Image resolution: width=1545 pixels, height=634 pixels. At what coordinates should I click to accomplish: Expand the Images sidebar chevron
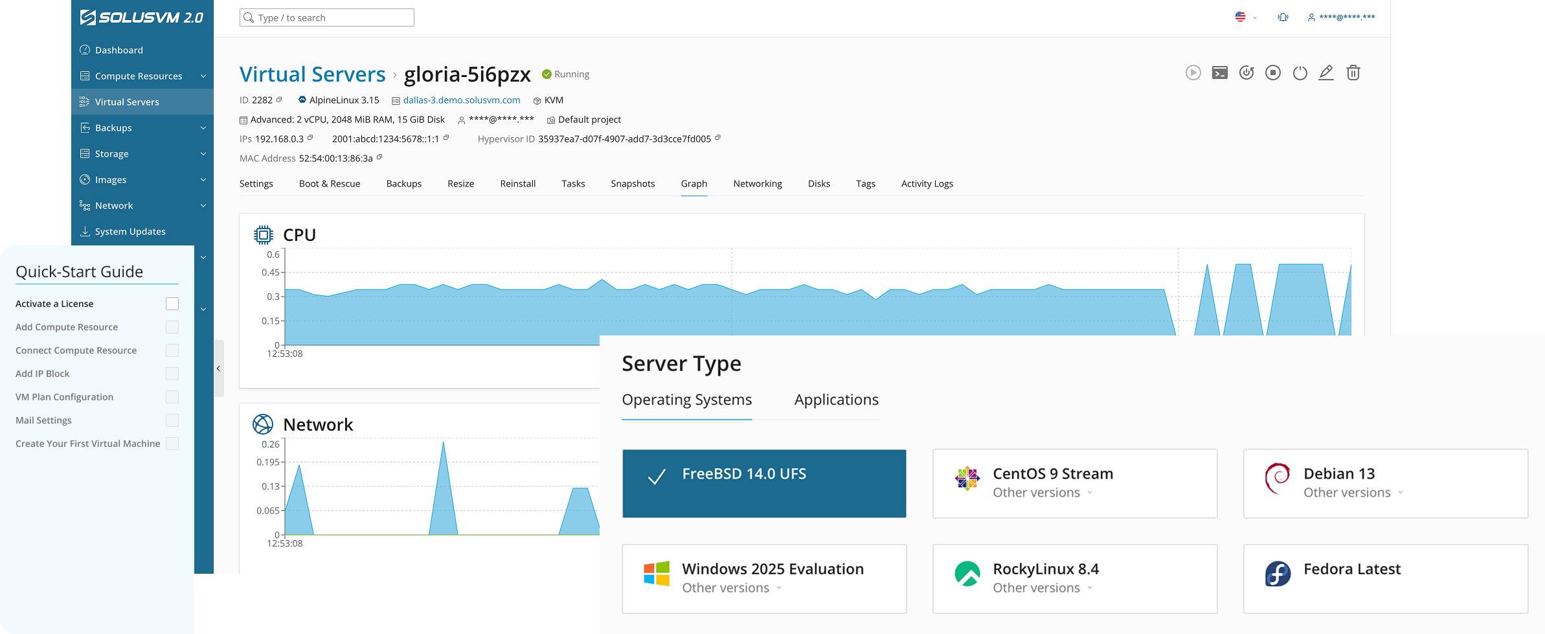203,180
